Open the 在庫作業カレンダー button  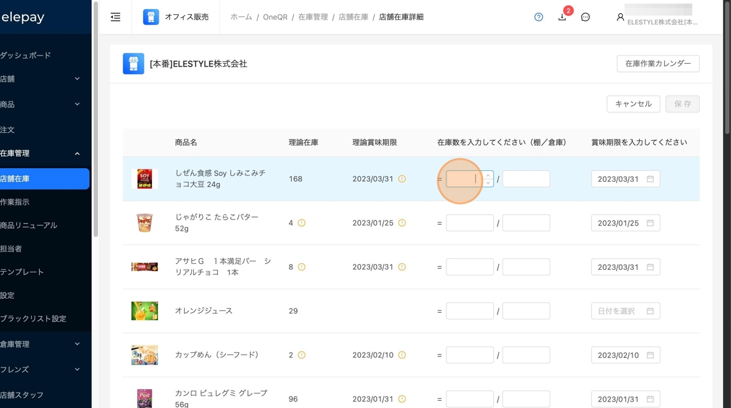click(657, 64)
